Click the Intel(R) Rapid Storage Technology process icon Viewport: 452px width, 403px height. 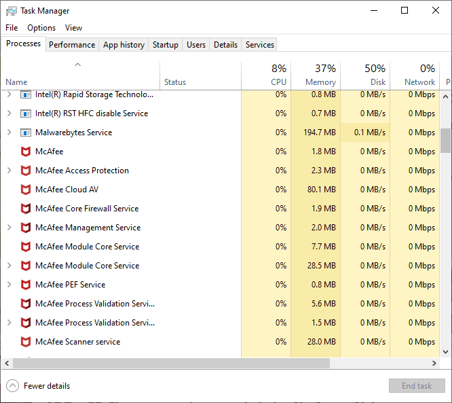click(x=26, y=94)
